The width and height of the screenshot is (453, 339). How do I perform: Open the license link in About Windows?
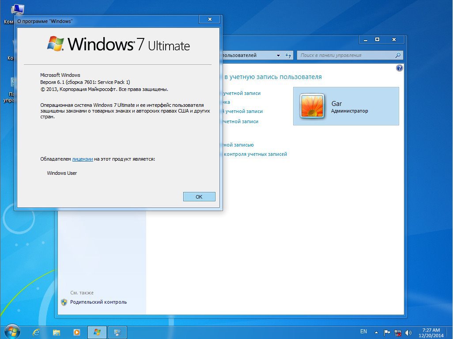[82, 159]
